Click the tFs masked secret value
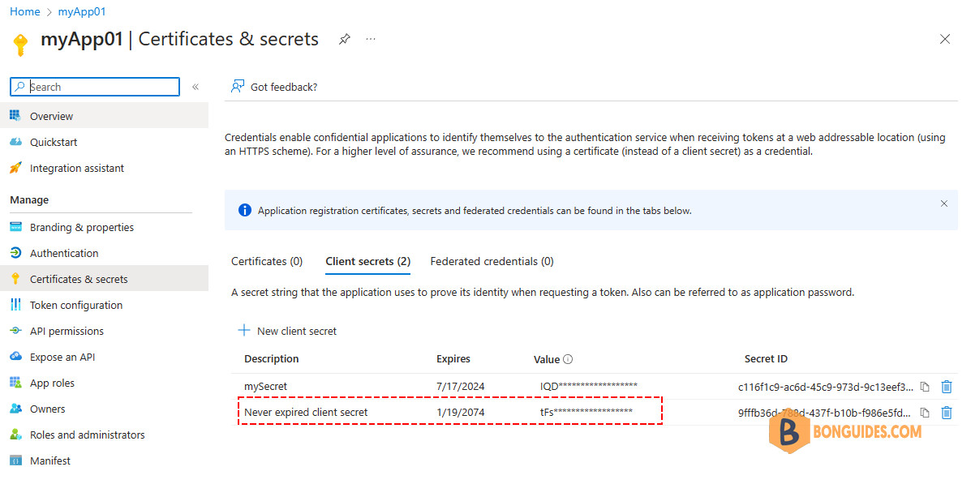The image size is (971, 484). (586, 412)
